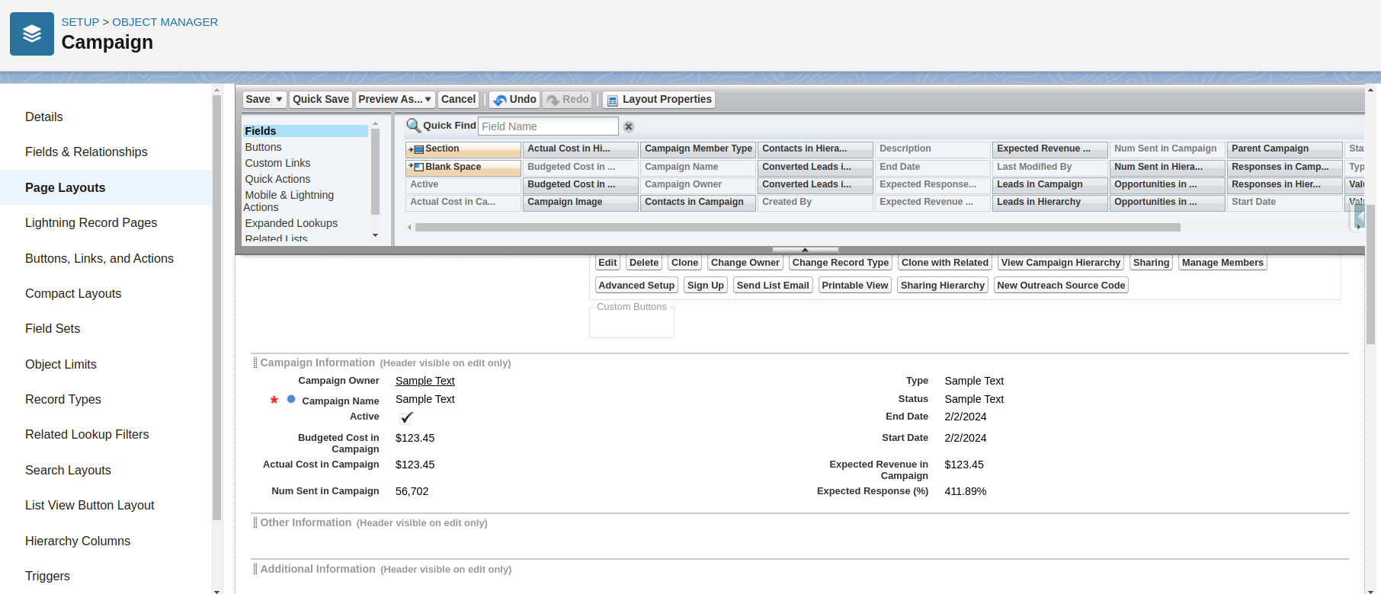The width and height of the screenshot is (1381, 594).
Task: Grab the Additional Information section handle
Action: click(255, 569)
